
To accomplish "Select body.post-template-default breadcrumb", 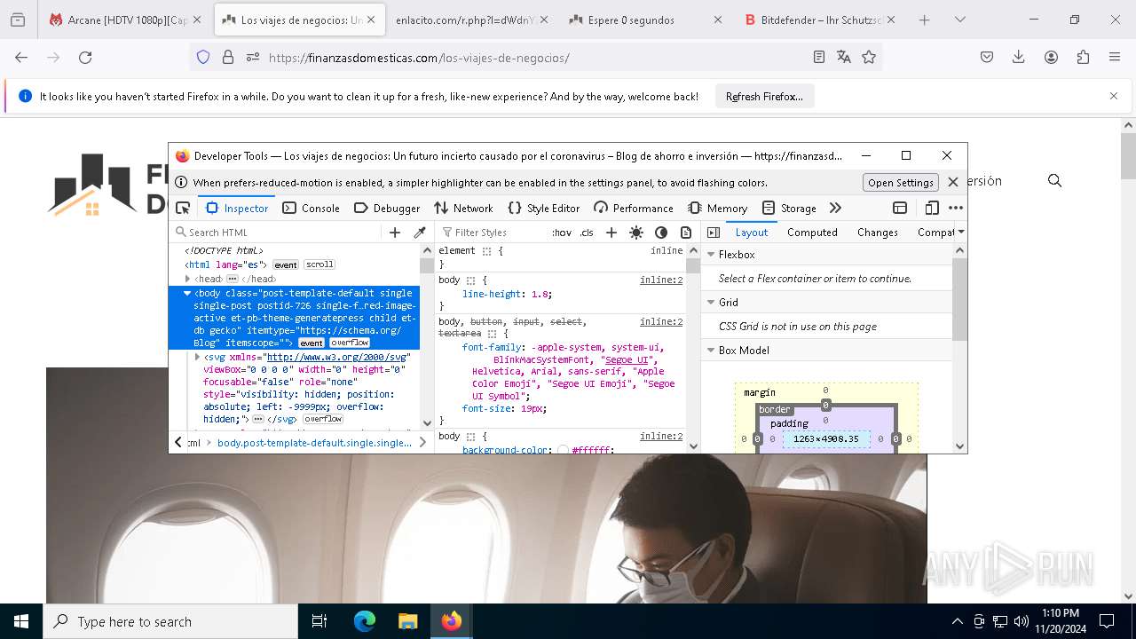I will point(314,442).
